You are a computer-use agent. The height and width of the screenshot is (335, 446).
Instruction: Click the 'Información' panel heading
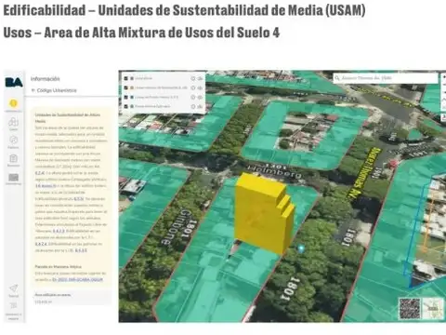click(46, 79)
